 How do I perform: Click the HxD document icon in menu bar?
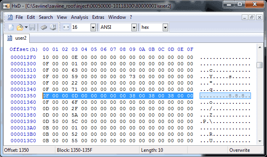[10, 17]
